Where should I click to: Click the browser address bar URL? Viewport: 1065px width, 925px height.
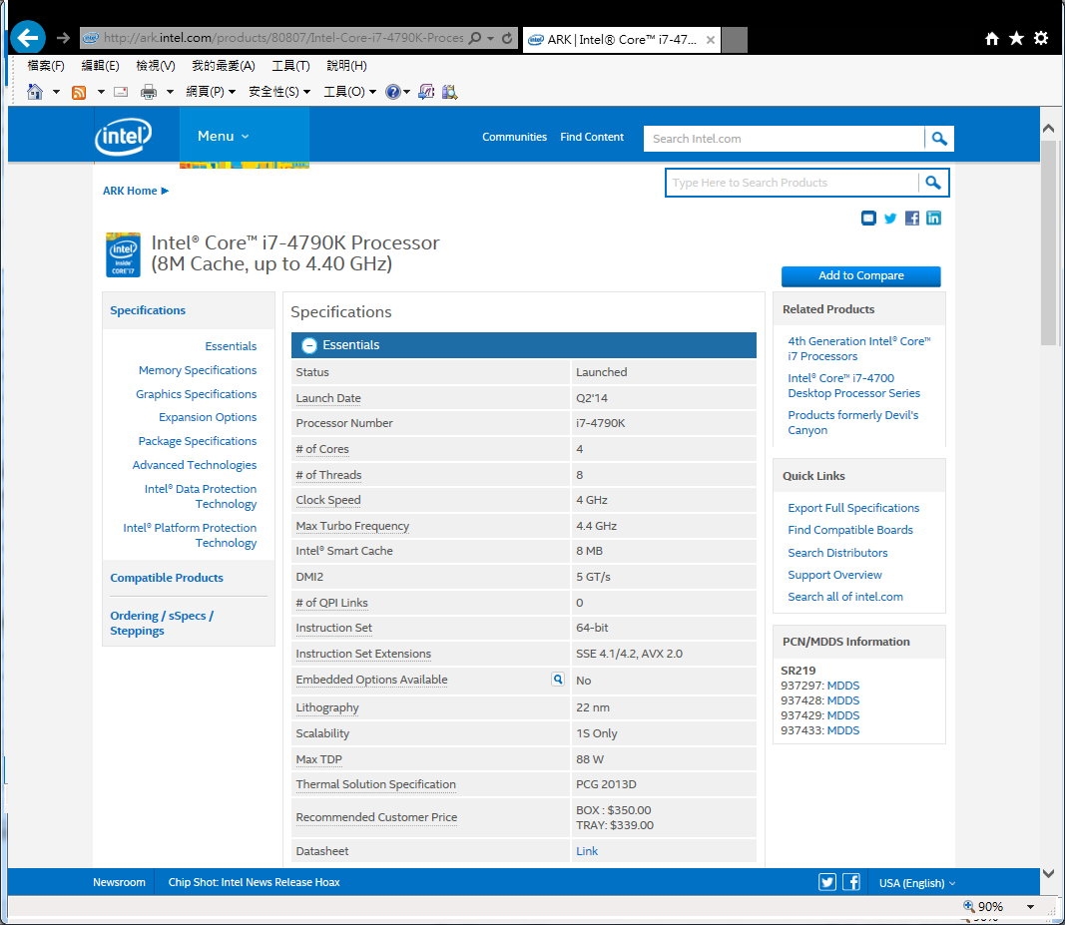click(x=283, y=38)
